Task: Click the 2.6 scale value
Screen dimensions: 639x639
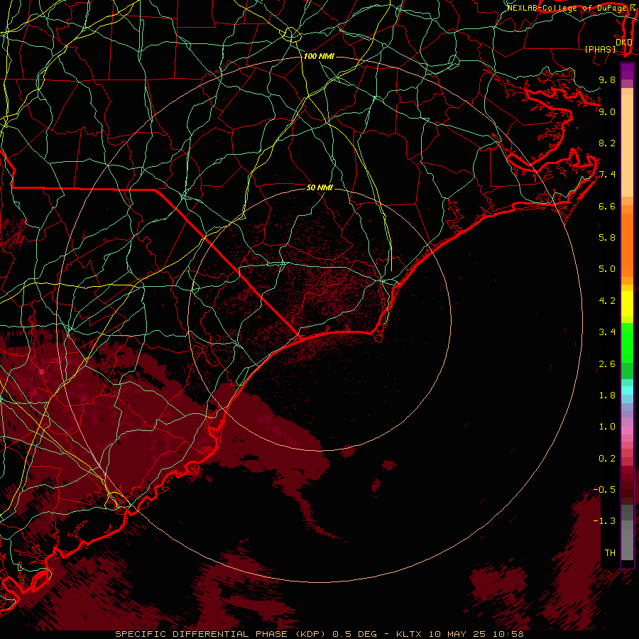Action: click(x=607, y=364)
